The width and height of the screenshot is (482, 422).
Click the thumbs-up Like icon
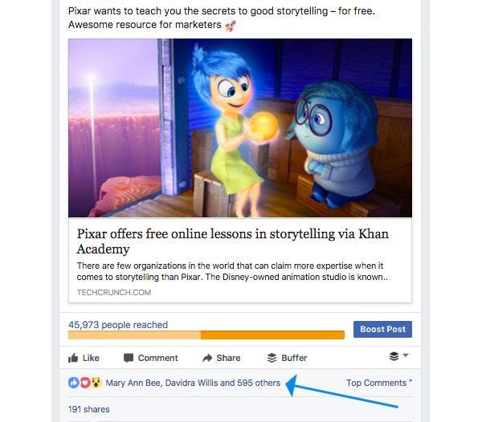tap(73, 358)
